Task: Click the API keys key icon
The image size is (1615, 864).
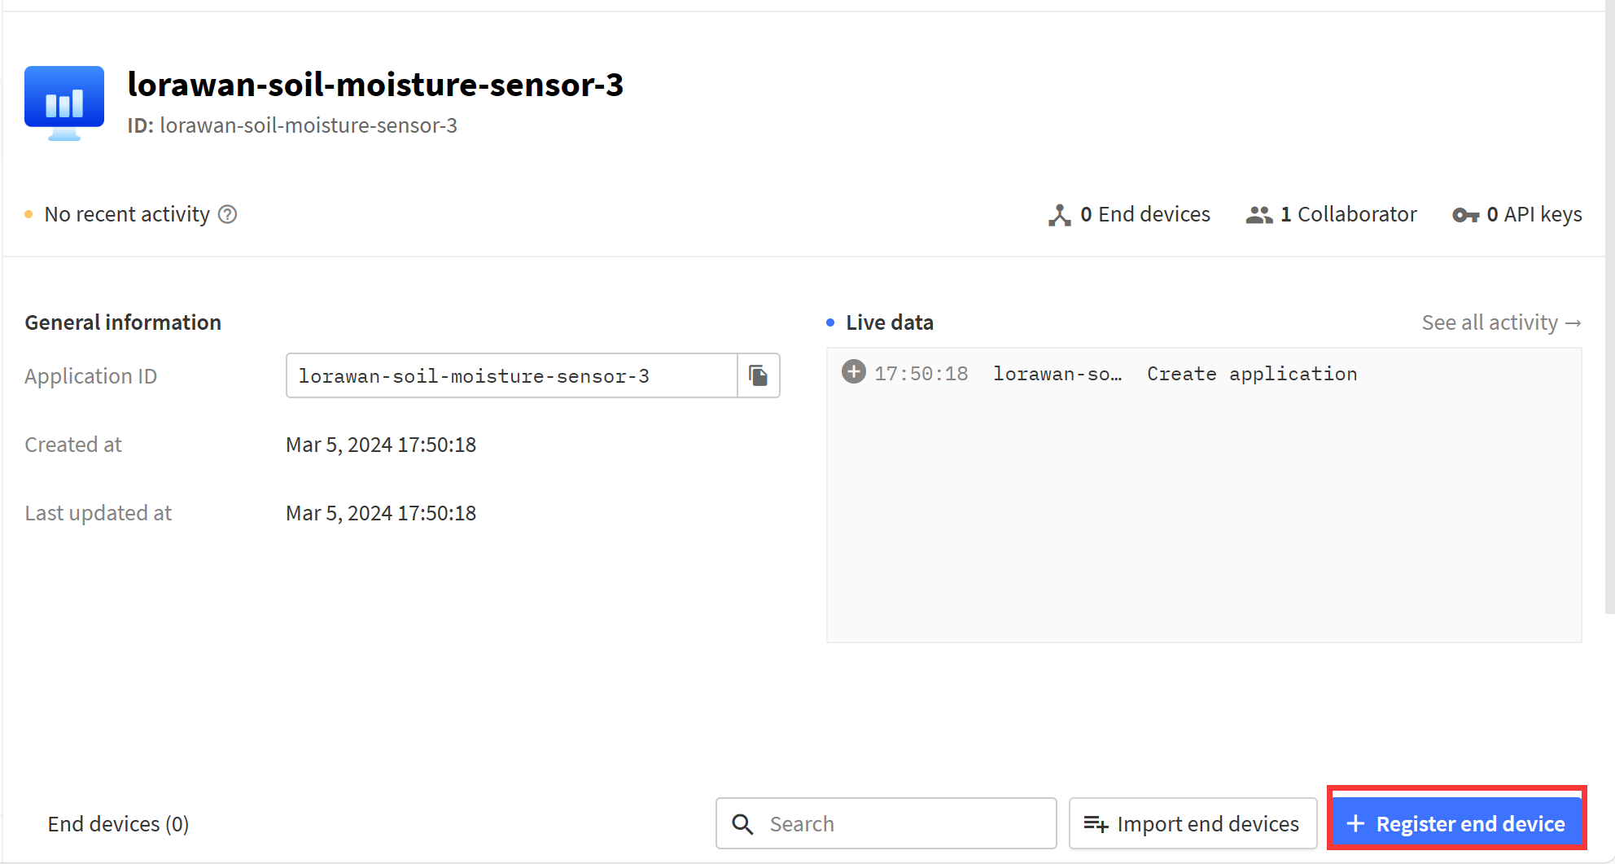Action: (x=1465, y=215)
